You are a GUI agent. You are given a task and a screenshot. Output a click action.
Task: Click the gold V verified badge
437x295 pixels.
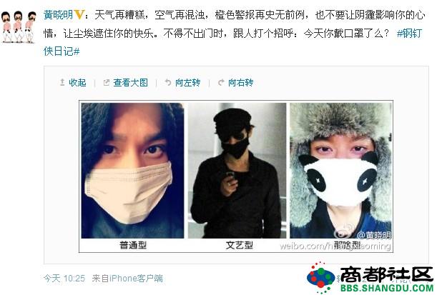(x=79, y=15)
